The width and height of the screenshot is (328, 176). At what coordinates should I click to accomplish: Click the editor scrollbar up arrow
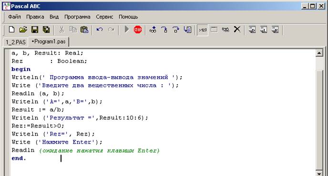(319, 53)
